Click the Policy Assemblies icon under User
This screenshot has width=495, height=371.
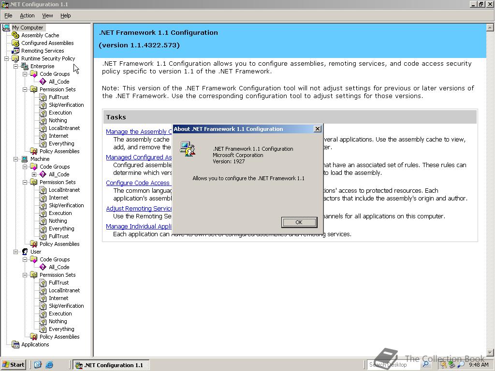click(34, 337)
